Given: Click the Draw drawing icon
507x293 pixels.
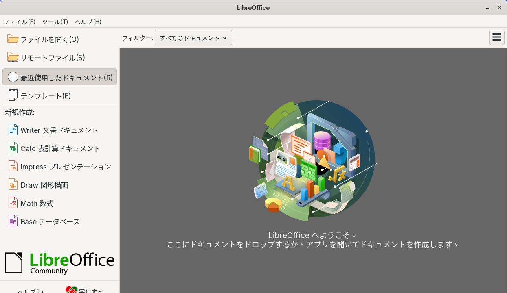Looking at the screenshot, I should click(13, 184).
